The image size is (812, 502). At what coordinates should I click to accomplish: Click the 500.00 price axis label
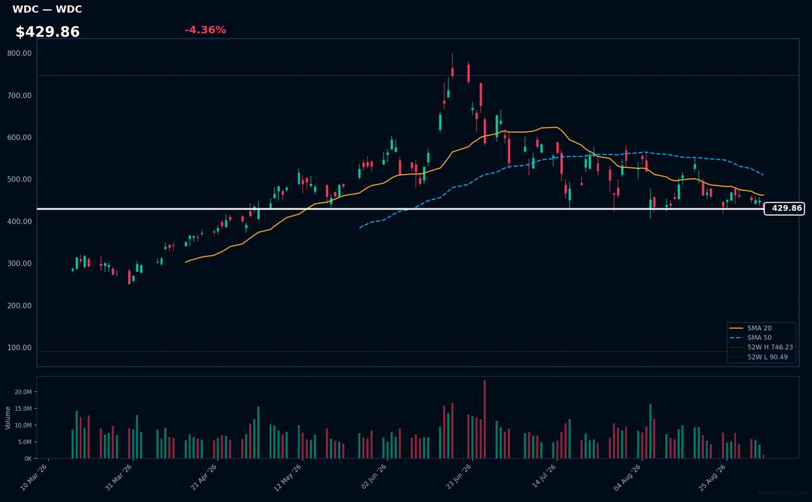tap(20, 179)
